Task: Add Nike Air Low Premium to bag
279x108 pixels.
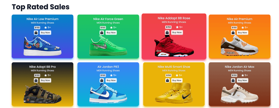Action: (36, 33)
